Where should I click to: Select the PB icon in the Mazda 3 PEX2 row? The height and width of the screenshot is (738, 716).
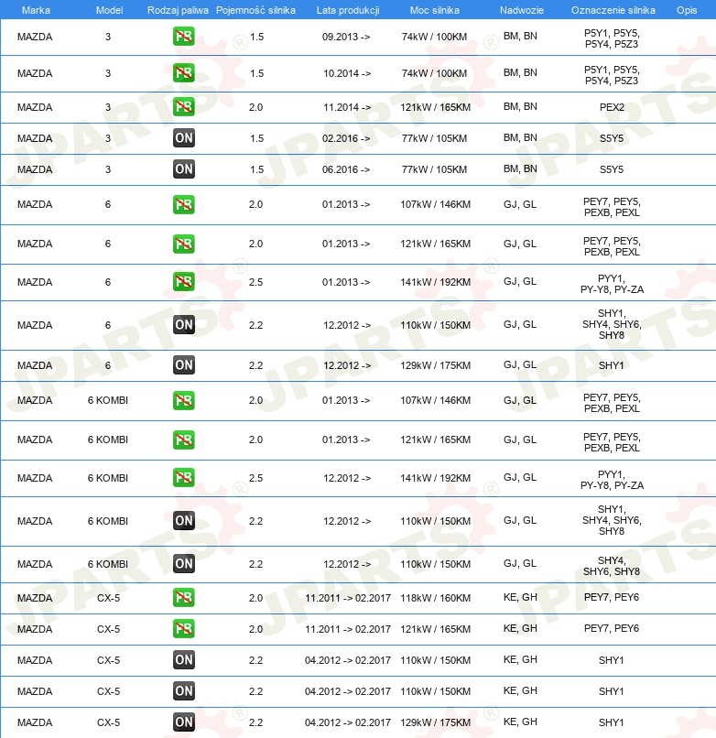click(x=184, y=107)
